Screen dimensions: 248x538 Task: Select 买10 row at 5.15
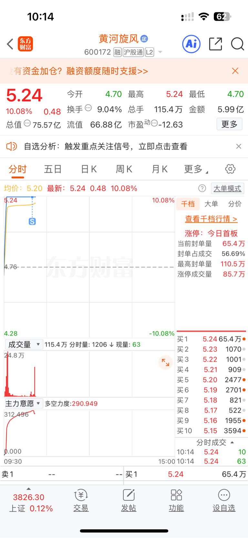(211, 431)
